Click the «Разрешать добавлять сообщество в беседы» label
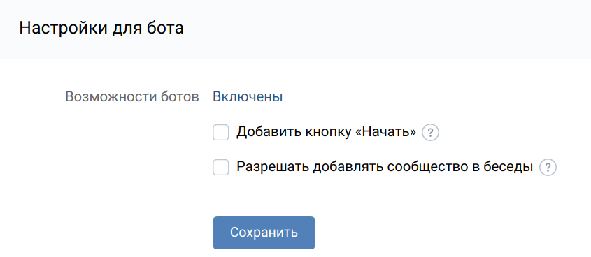591x257 pixels. [x=385, y=167]
